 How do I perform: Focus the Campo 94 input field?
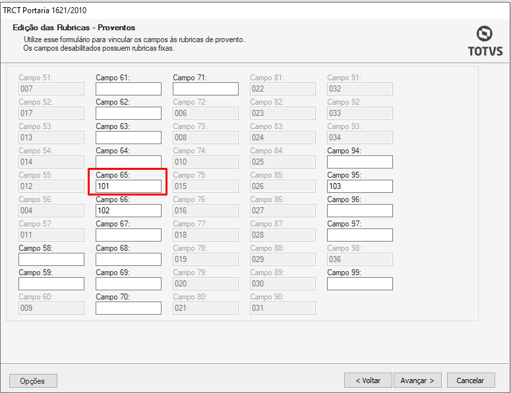(x=360, y=162)
